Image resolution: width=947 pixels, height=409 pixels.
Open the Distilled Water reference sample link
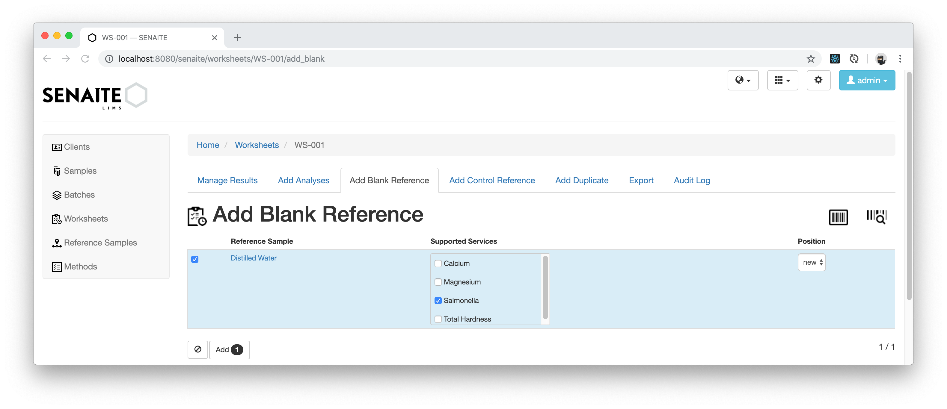coord(253,258)
